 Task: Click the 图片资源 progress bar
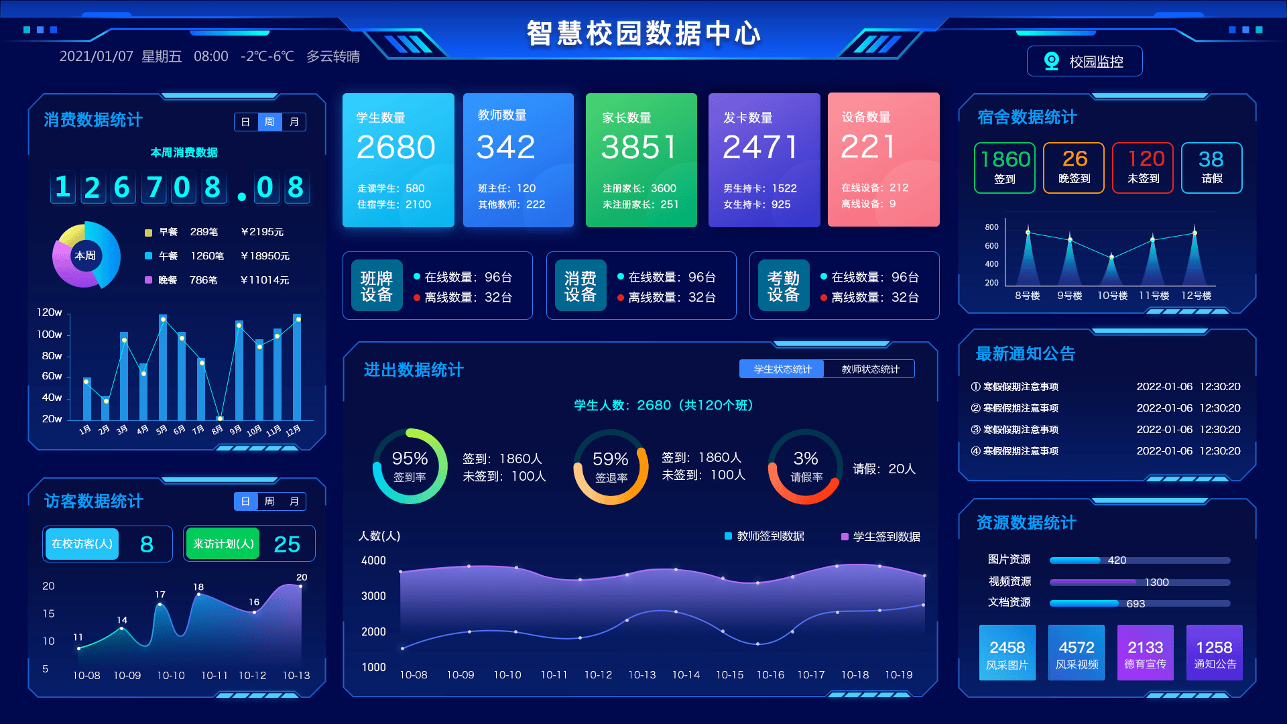pos(1140,560)
